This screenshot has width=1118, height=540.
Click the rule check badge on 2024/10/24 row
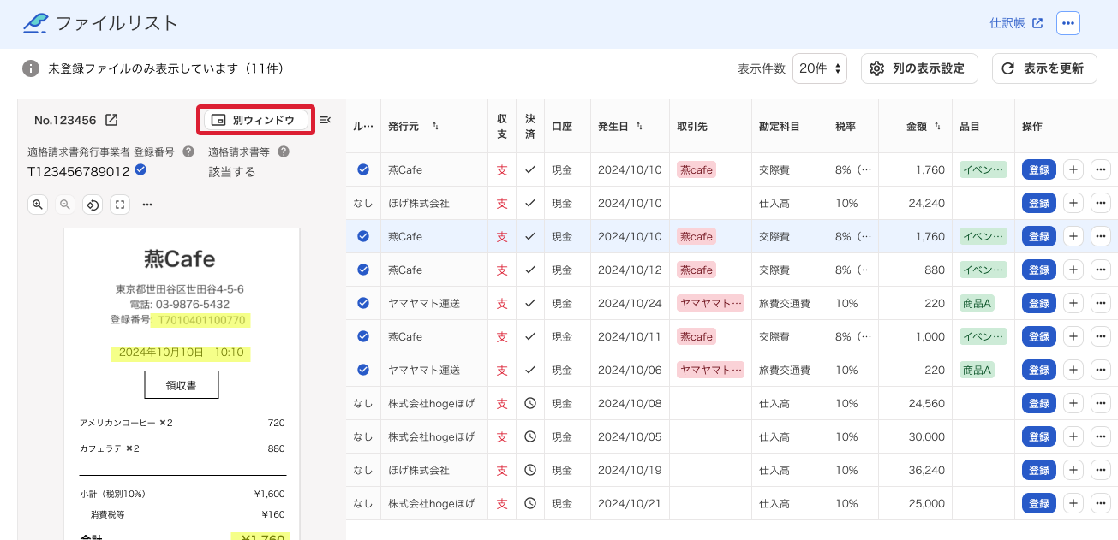coord(363,303)
